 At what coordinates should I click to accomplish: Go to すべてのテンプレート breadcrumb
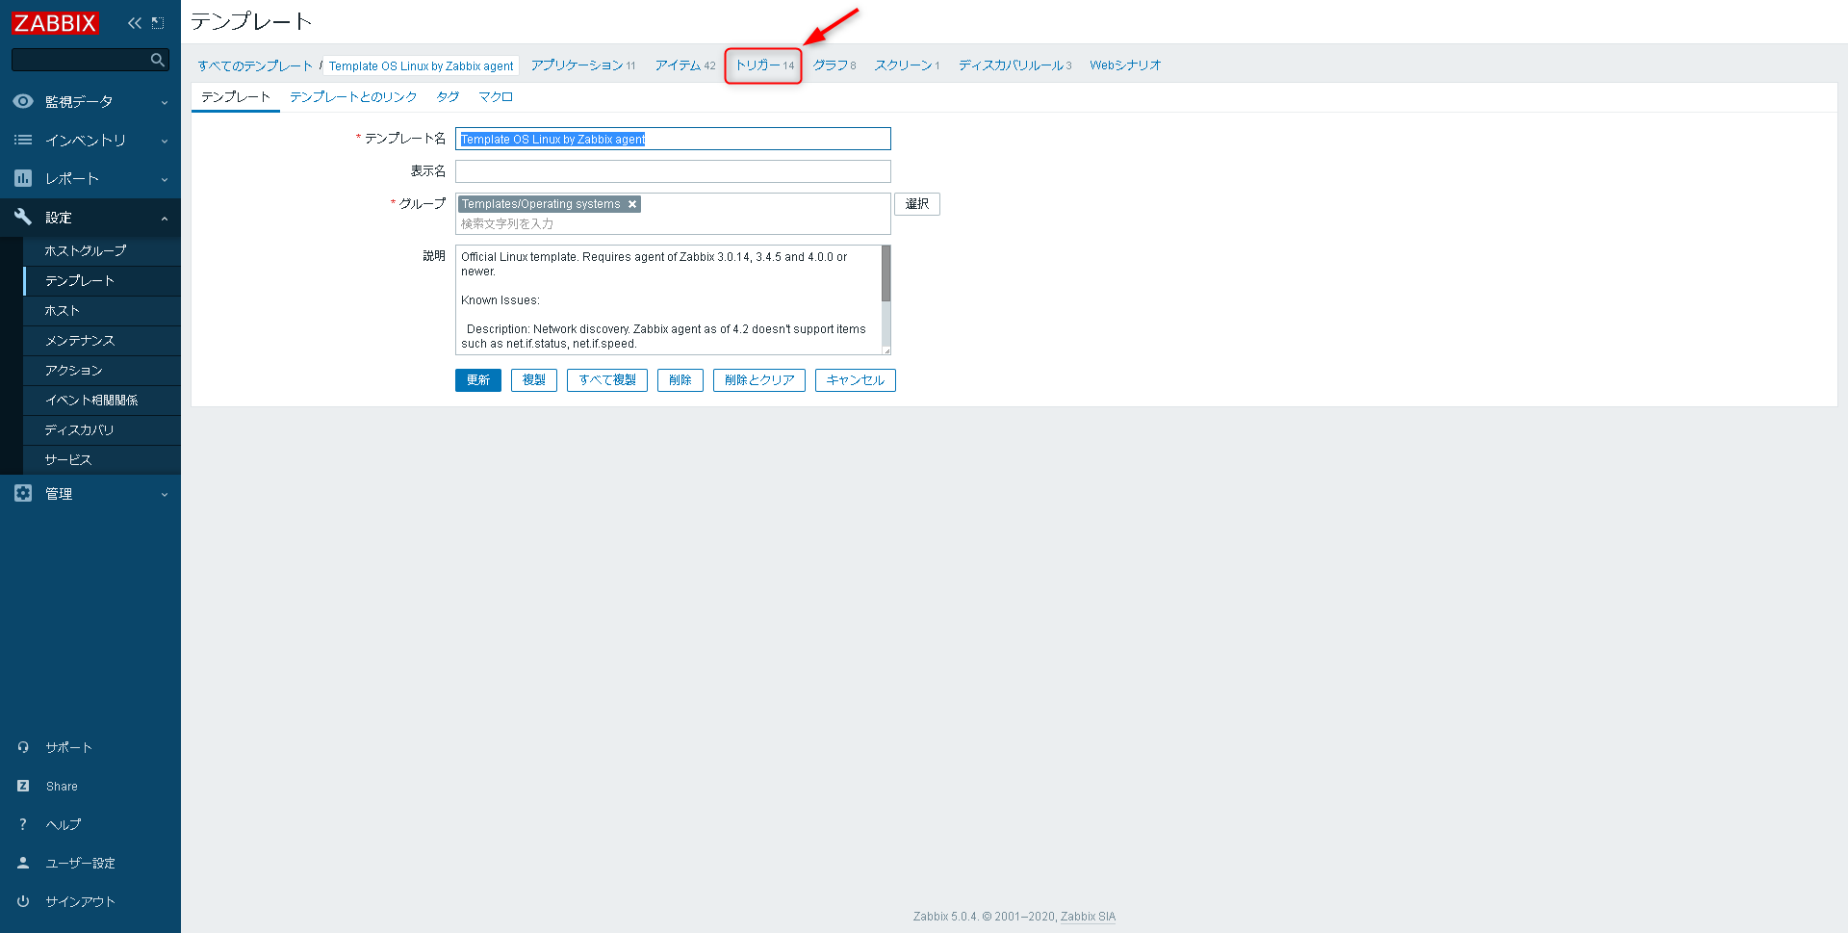point(255,65)
